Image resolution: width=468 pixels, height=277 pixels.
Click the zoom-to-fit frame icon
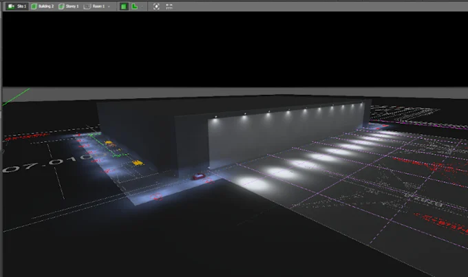[156, 6]
